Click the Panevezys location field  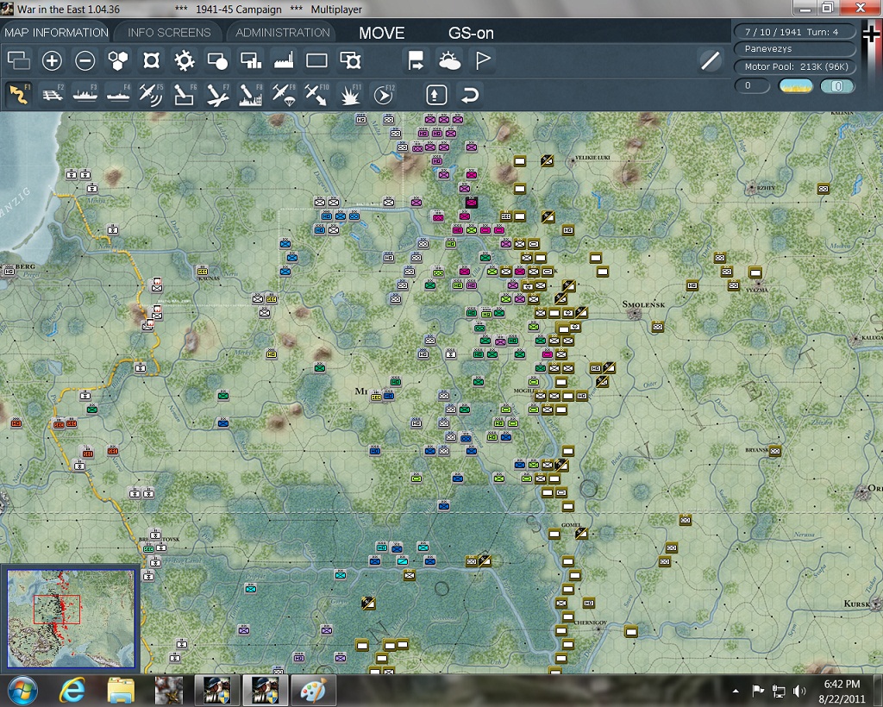click(794, 49)
